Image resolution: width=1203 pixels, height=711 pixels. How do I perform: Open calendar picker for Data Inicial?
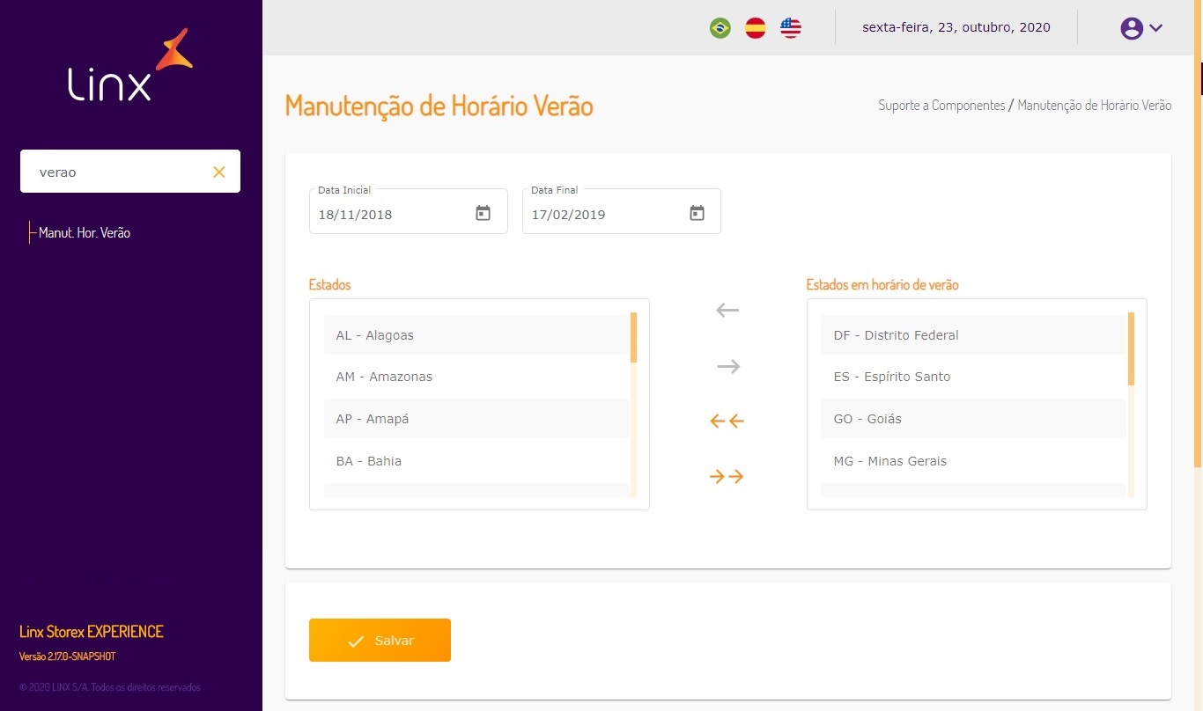[483, 213]
